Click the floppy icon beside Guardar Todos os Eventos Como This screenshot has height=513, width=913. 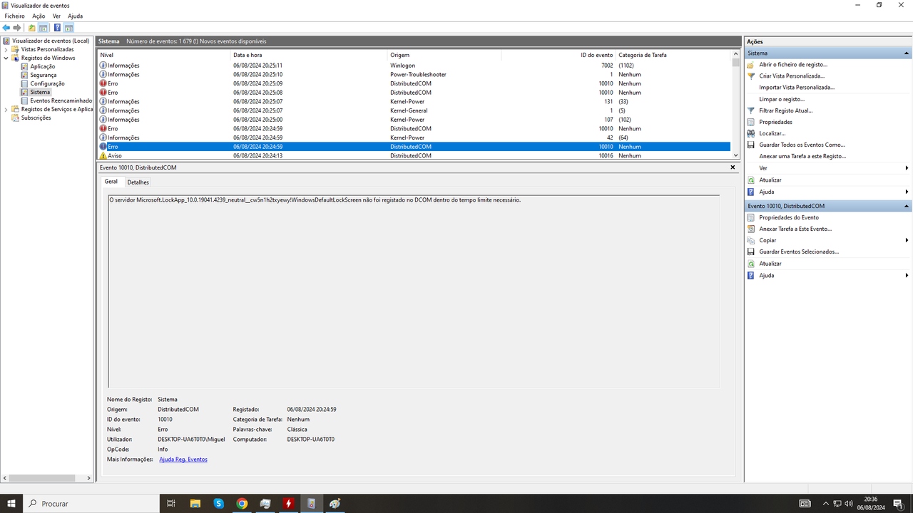(x=750, y=145)
